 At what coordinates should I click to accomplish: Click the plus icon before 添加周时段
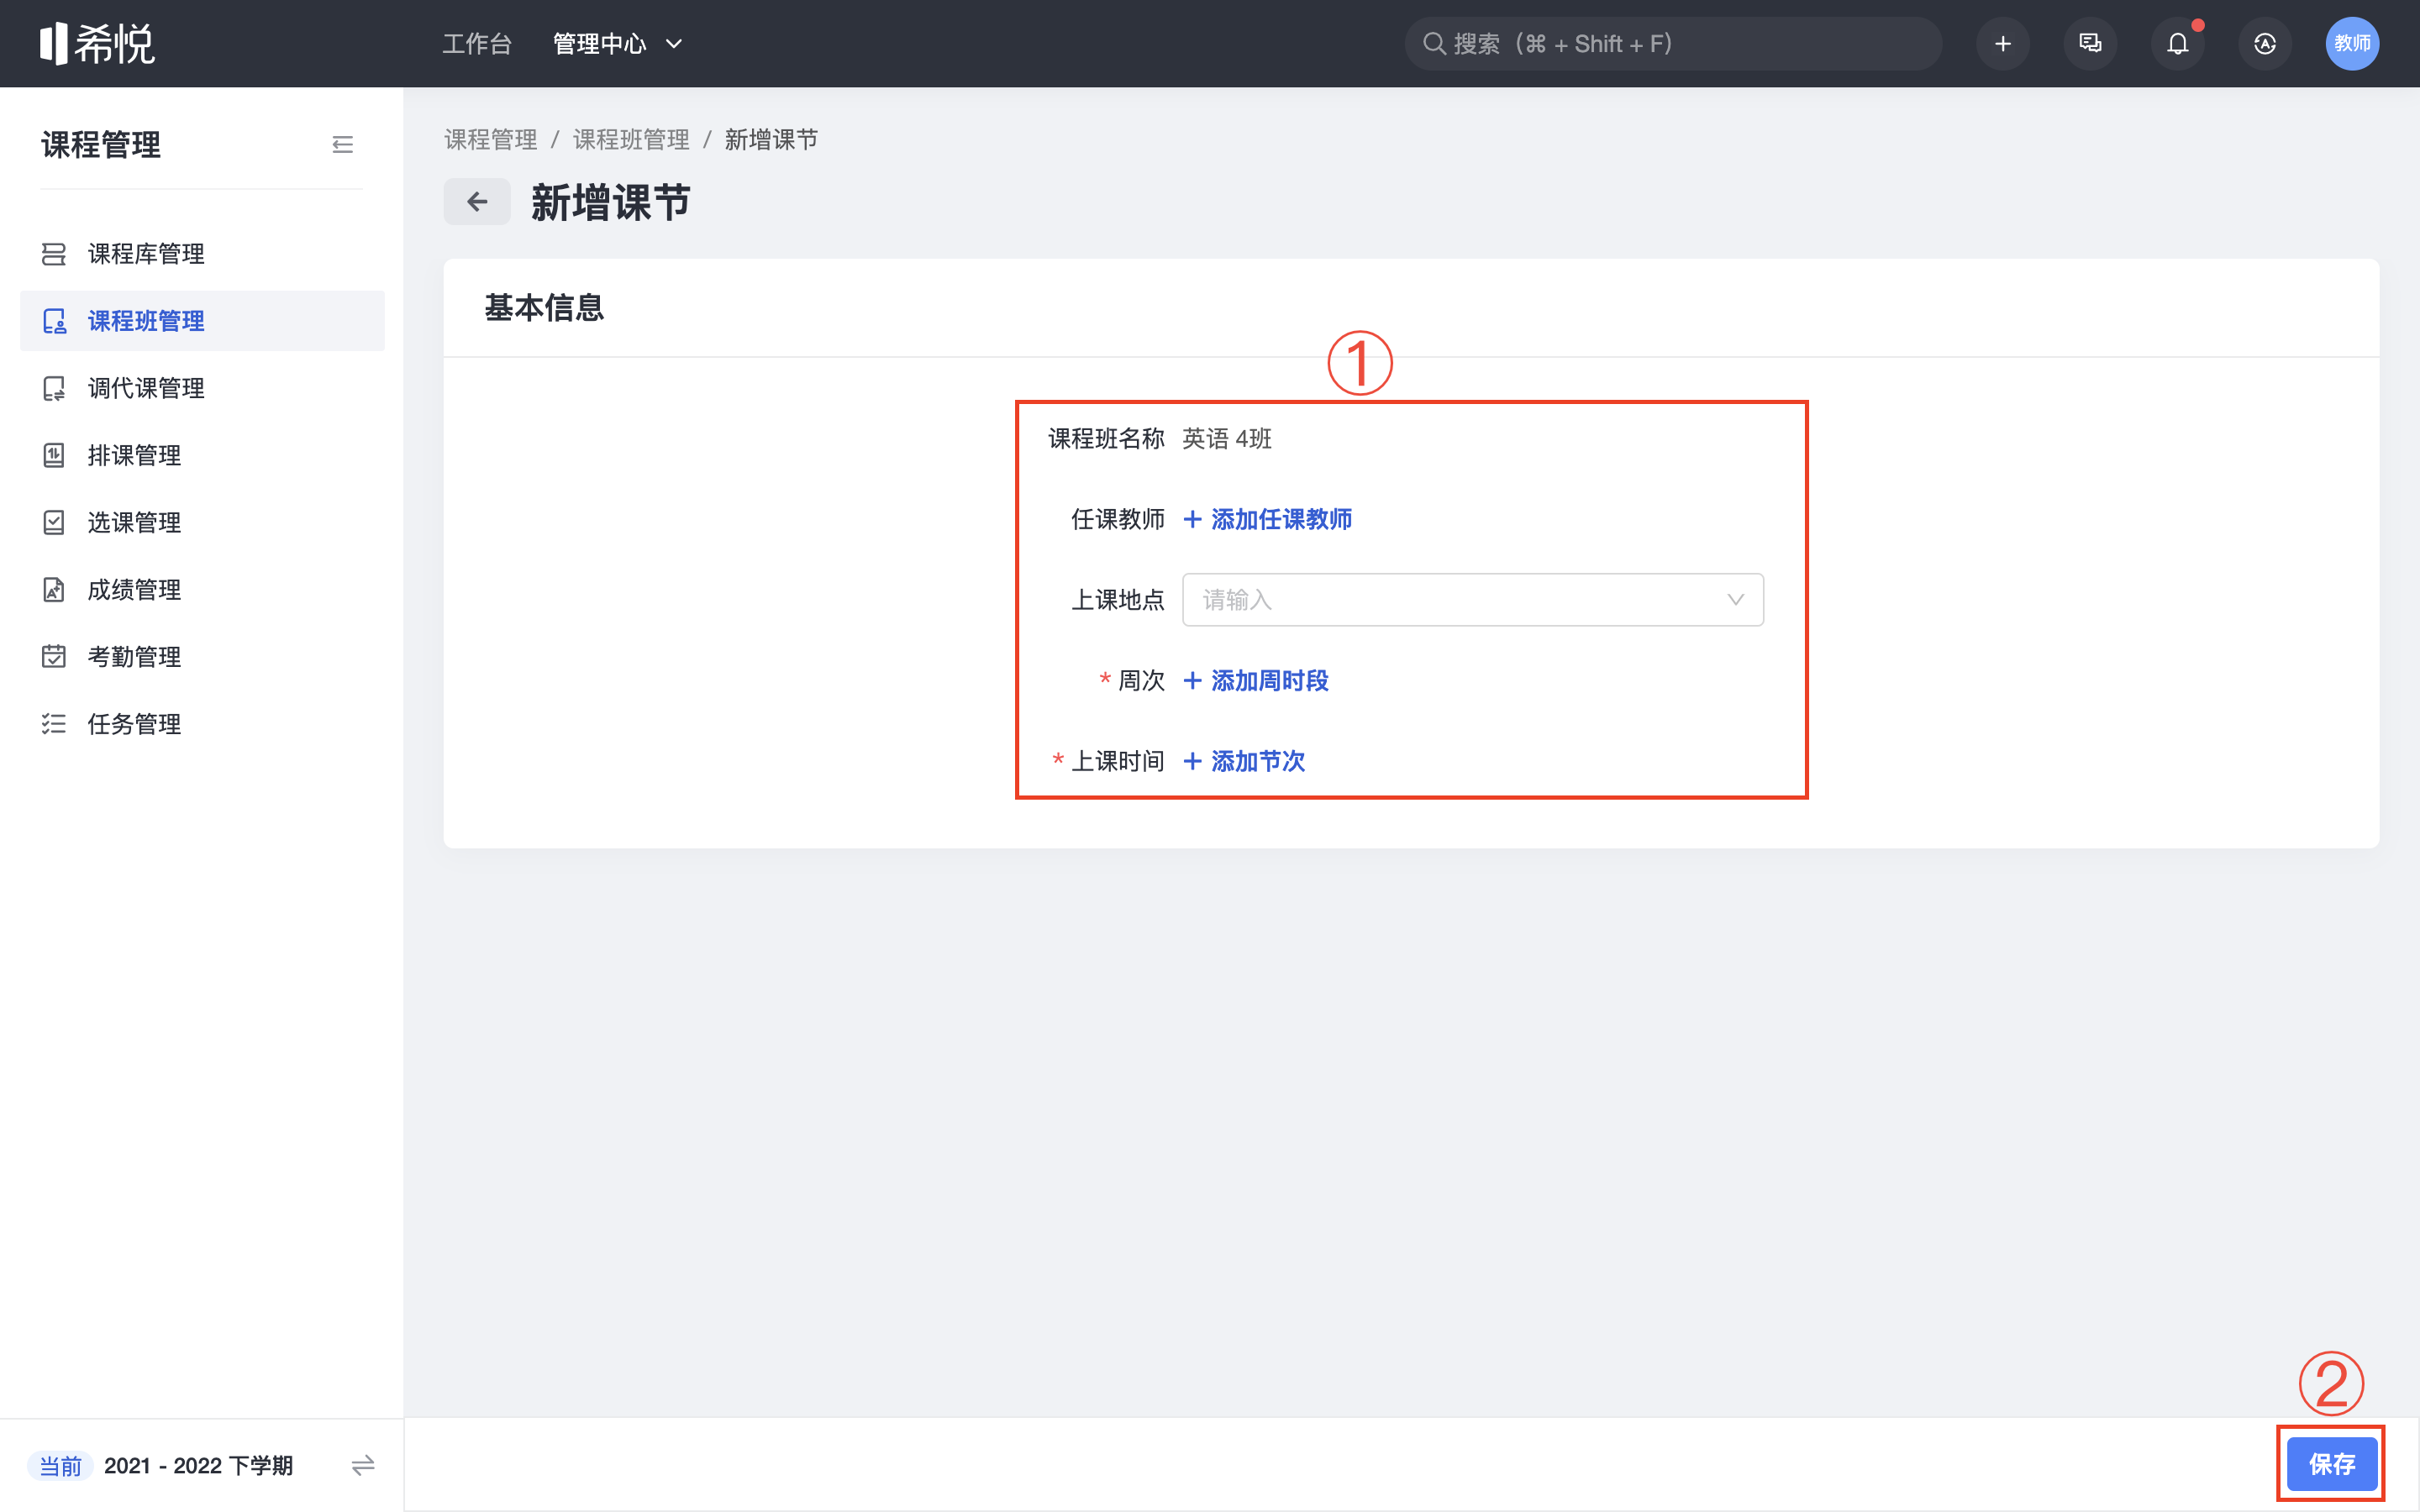click(1192, 681)
